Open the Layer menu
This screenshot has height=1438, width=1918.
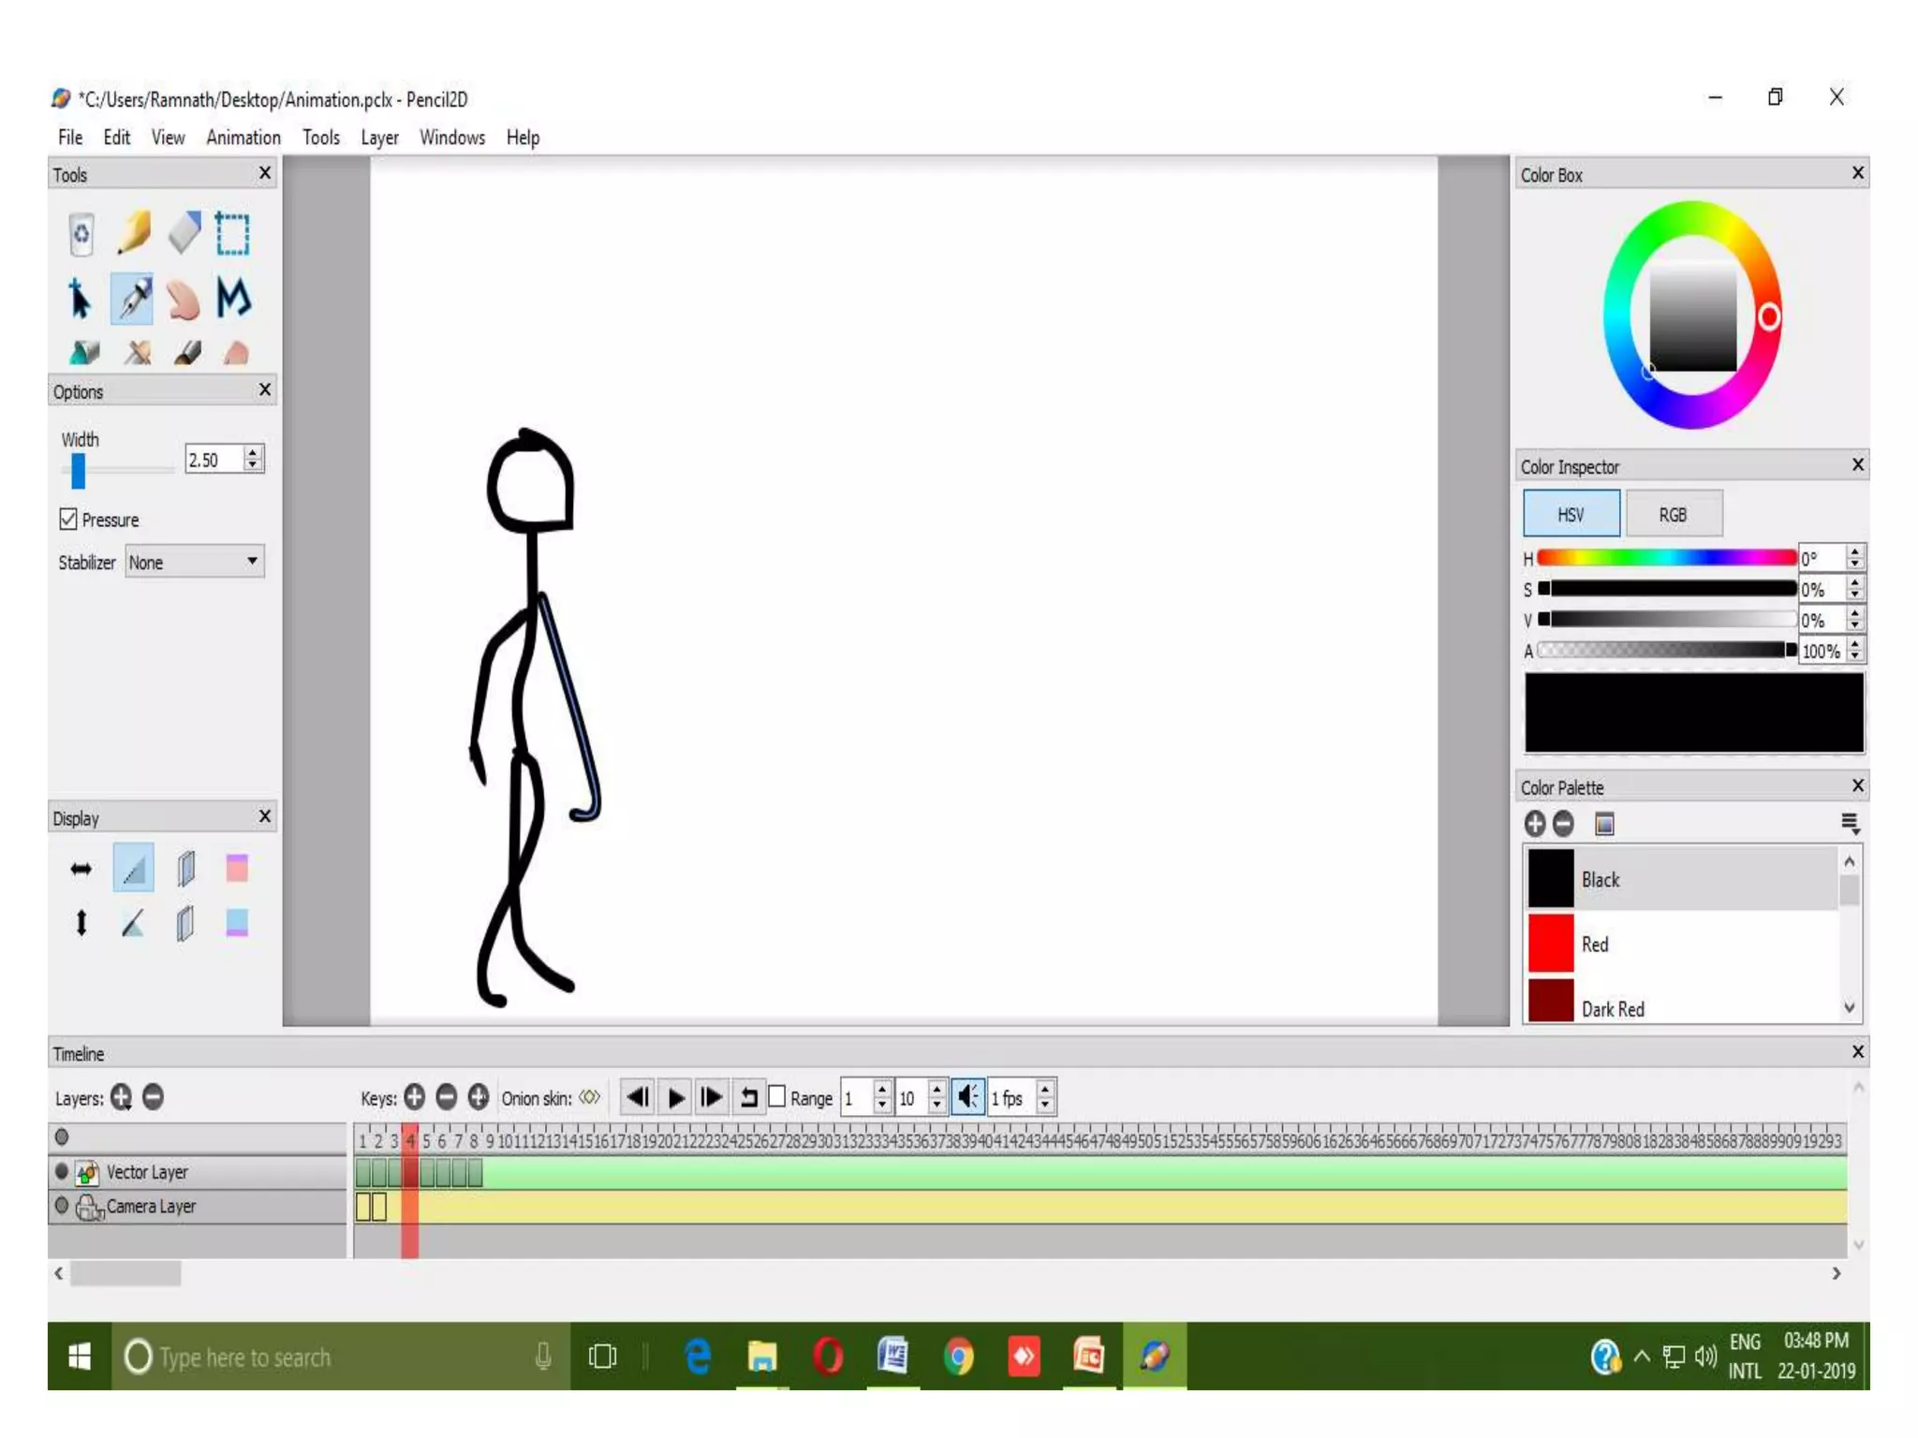point(380,138)
